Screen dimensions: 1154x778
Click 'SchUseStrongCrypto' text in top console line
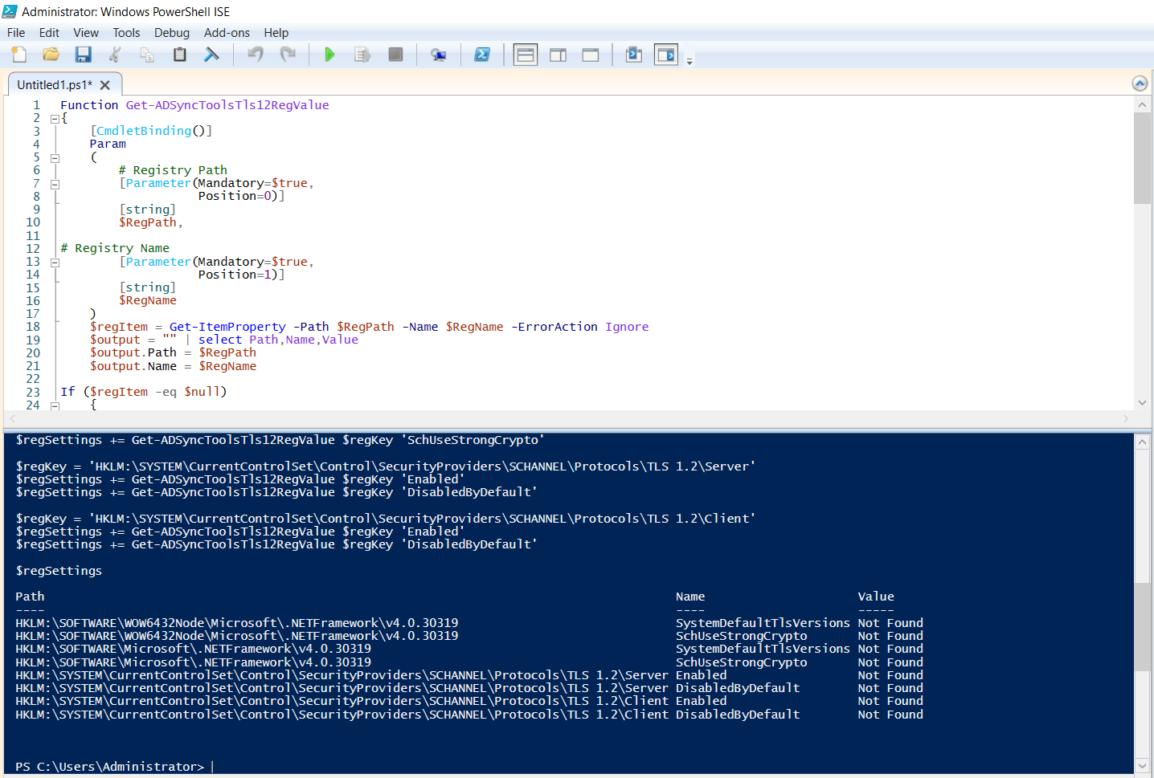[473, 440]
